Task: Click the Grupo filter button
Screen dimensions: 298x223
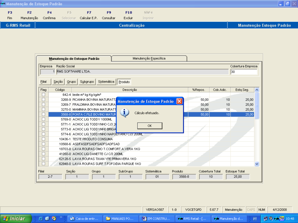Action: [x=71, y=82]
